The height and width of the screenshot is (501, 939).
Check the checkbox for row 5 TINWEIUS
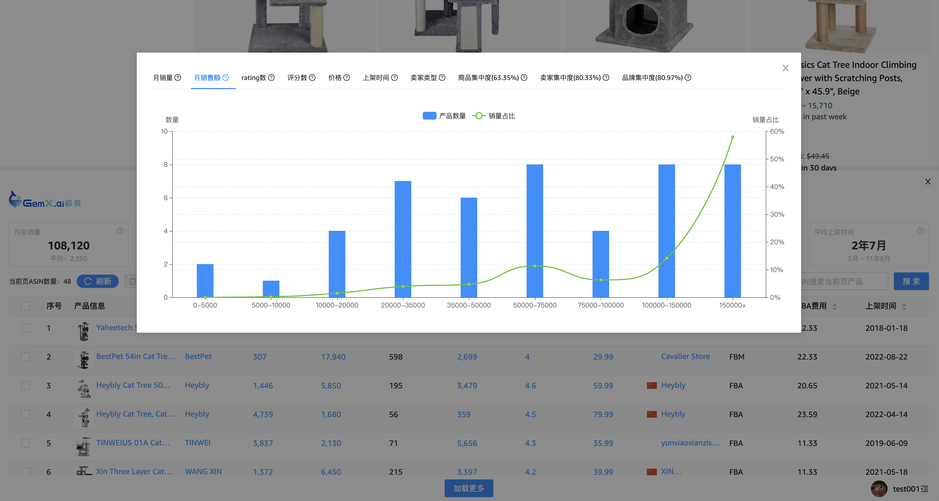coord(25,443)
